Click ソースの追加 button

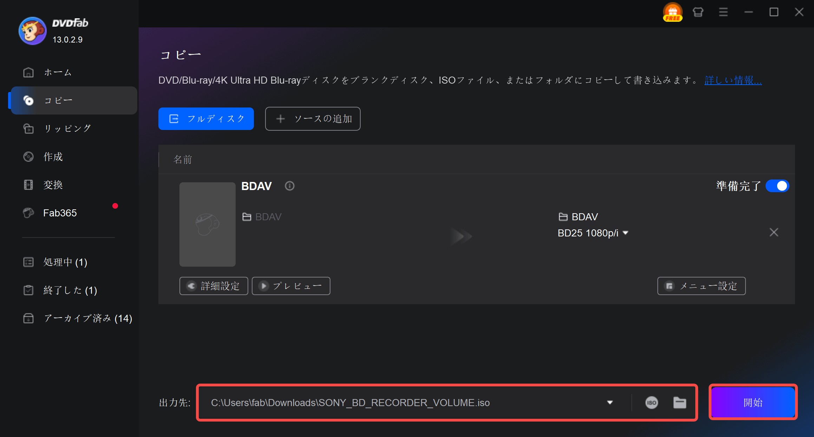[x=313, y=119]
